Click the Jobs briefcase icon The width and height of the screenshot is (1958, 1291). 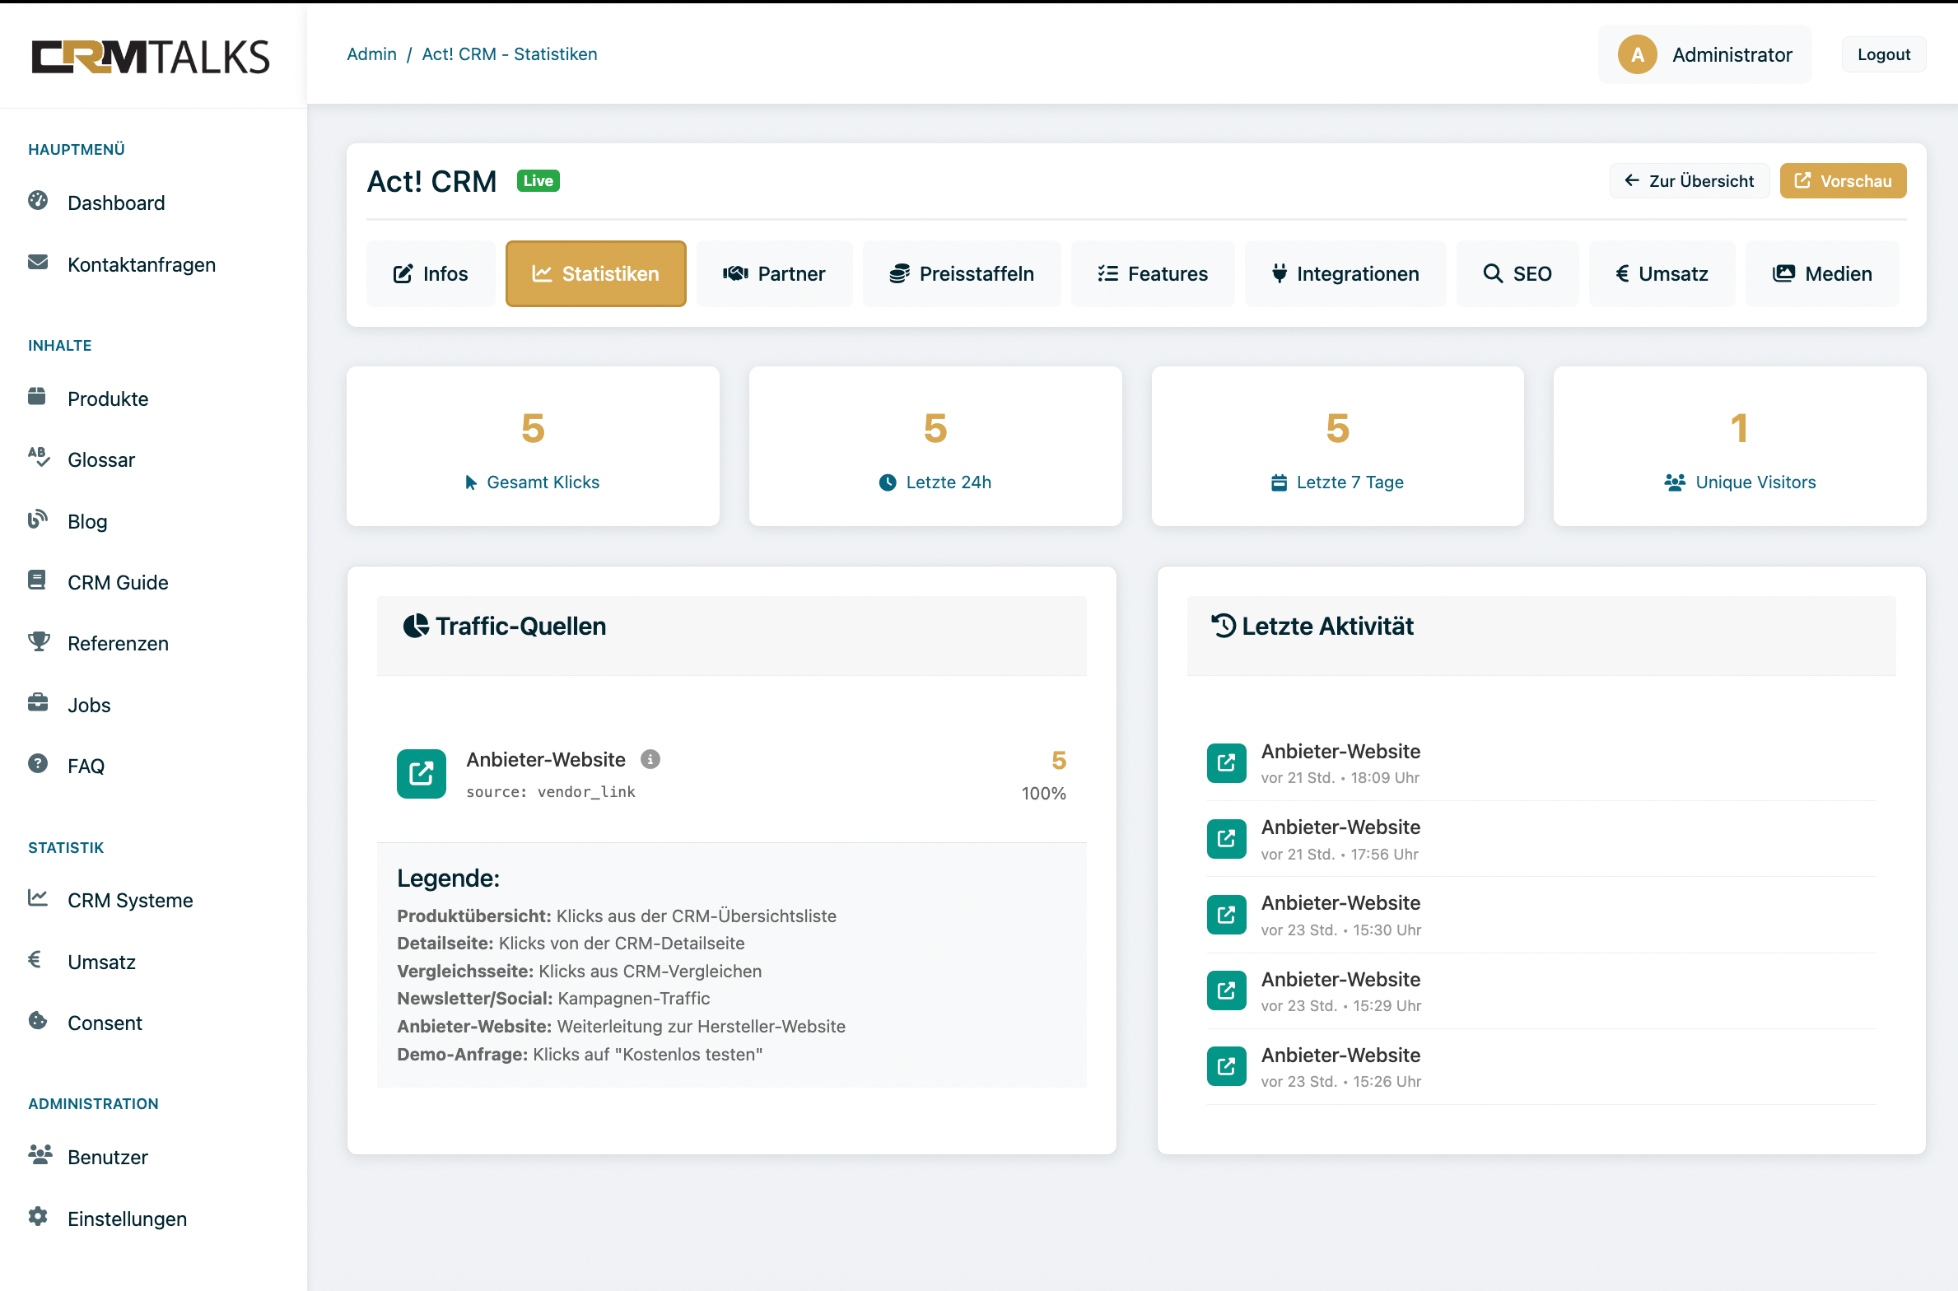(38, 703)
